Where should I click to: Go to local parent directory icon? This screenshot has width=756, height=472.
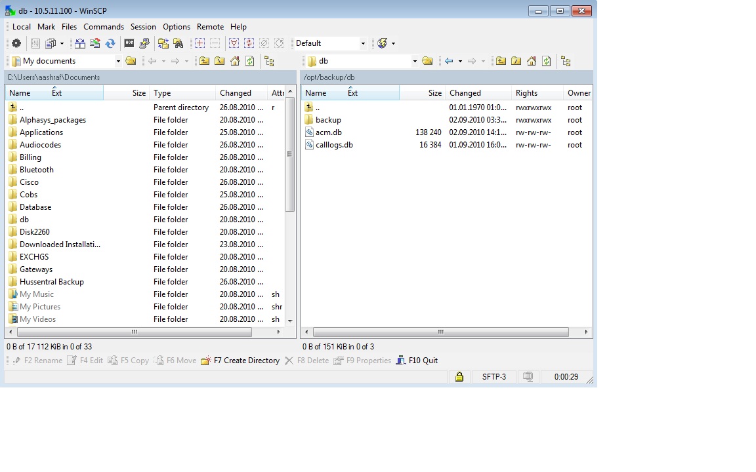pos(205,61)
